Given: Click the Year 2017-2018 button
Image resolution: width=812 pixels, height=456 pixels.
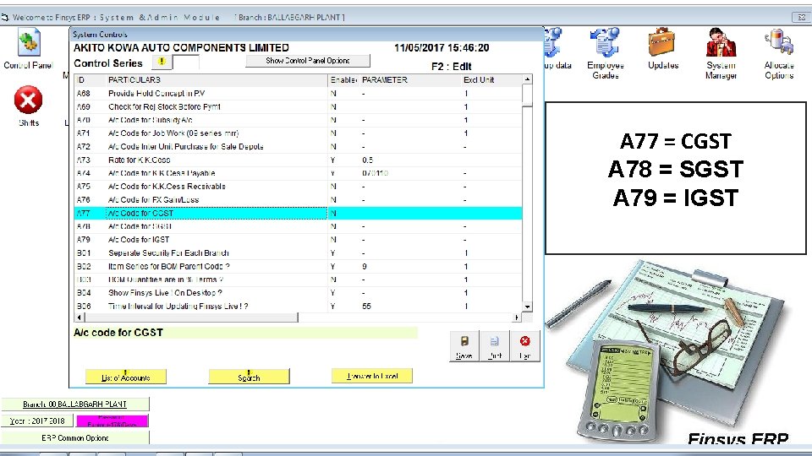Looking at the screenshot, I should 38,421.
